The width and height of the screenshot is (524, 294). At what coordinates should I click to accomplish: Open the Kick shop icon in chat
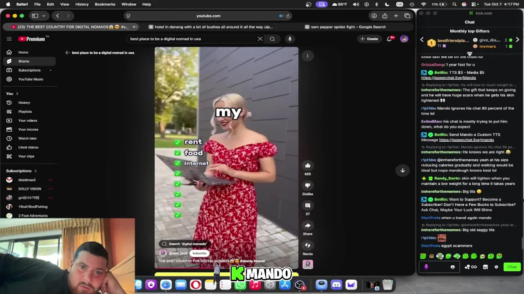[x=485, y=267]
